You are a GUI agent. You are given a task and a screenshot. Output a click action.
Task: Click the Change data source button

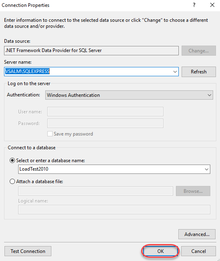pyautogui.click(x=199, y=50)
